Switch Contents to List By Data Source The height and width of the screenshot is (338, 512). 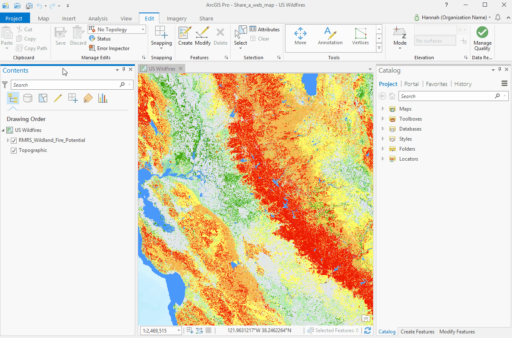pos(28,98)
